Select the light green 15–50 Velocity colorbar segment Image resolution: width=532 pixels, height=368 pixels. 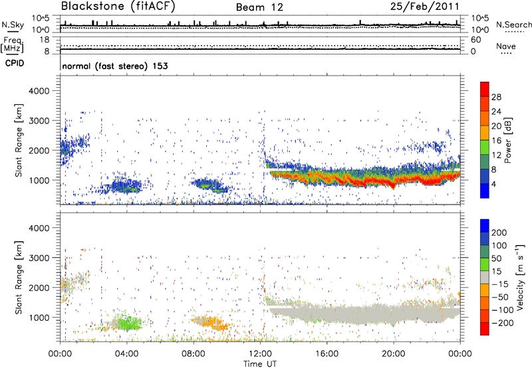pyautogui.click(x=485, y=264)
